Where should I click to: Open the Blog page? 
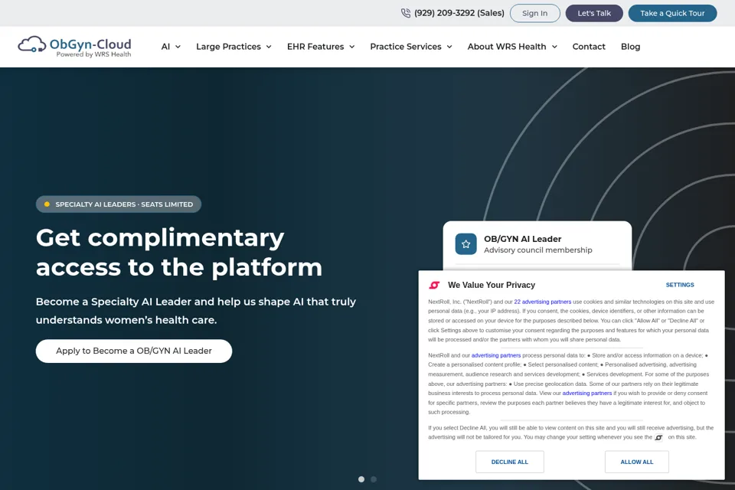point(630,47)
